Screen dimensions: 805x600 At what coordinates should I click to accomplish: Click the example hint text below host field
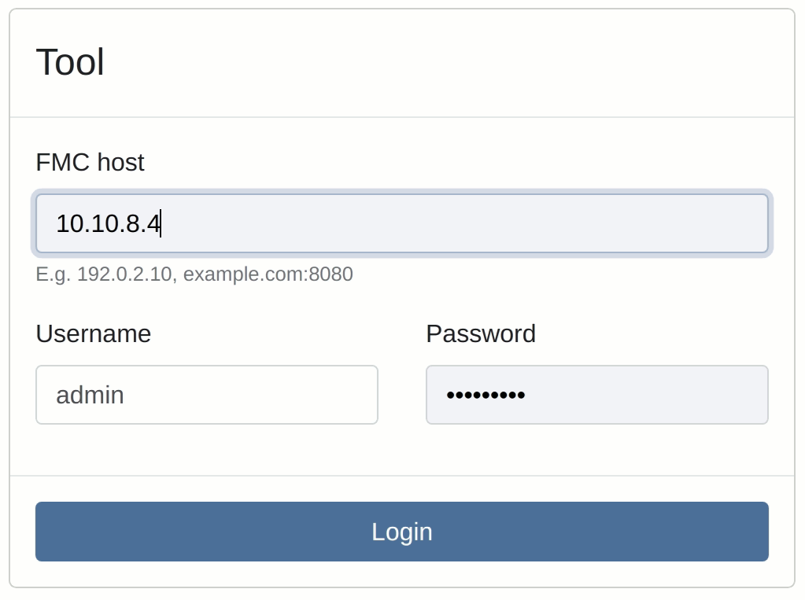[x=194, y=274]
